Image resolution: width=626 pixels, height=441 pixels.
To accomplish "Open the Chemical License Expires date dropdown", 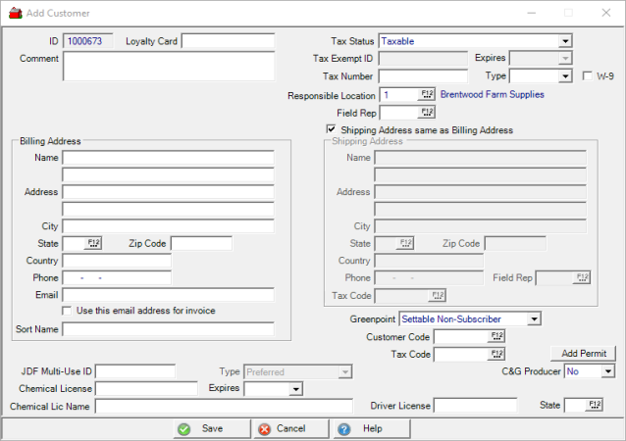I will [x=294, y=389].
